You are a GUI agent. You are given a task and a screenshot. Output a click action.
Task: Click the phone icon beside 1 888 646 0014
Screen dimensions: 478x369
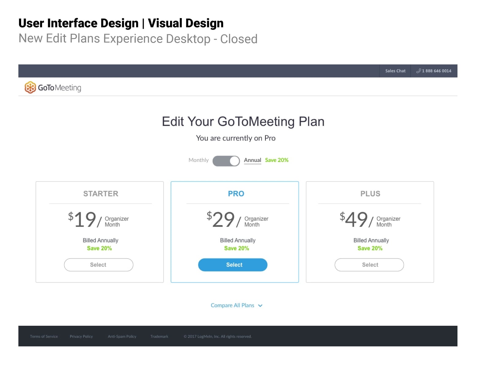418,71
